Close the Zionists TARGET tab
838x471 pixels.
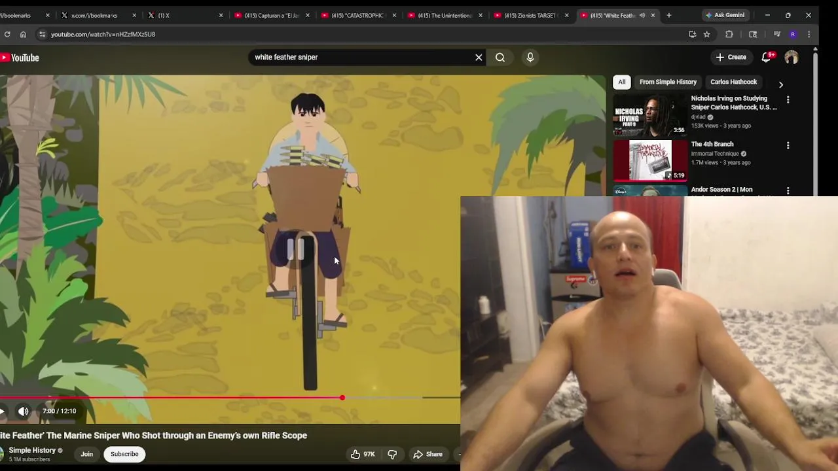567,15
